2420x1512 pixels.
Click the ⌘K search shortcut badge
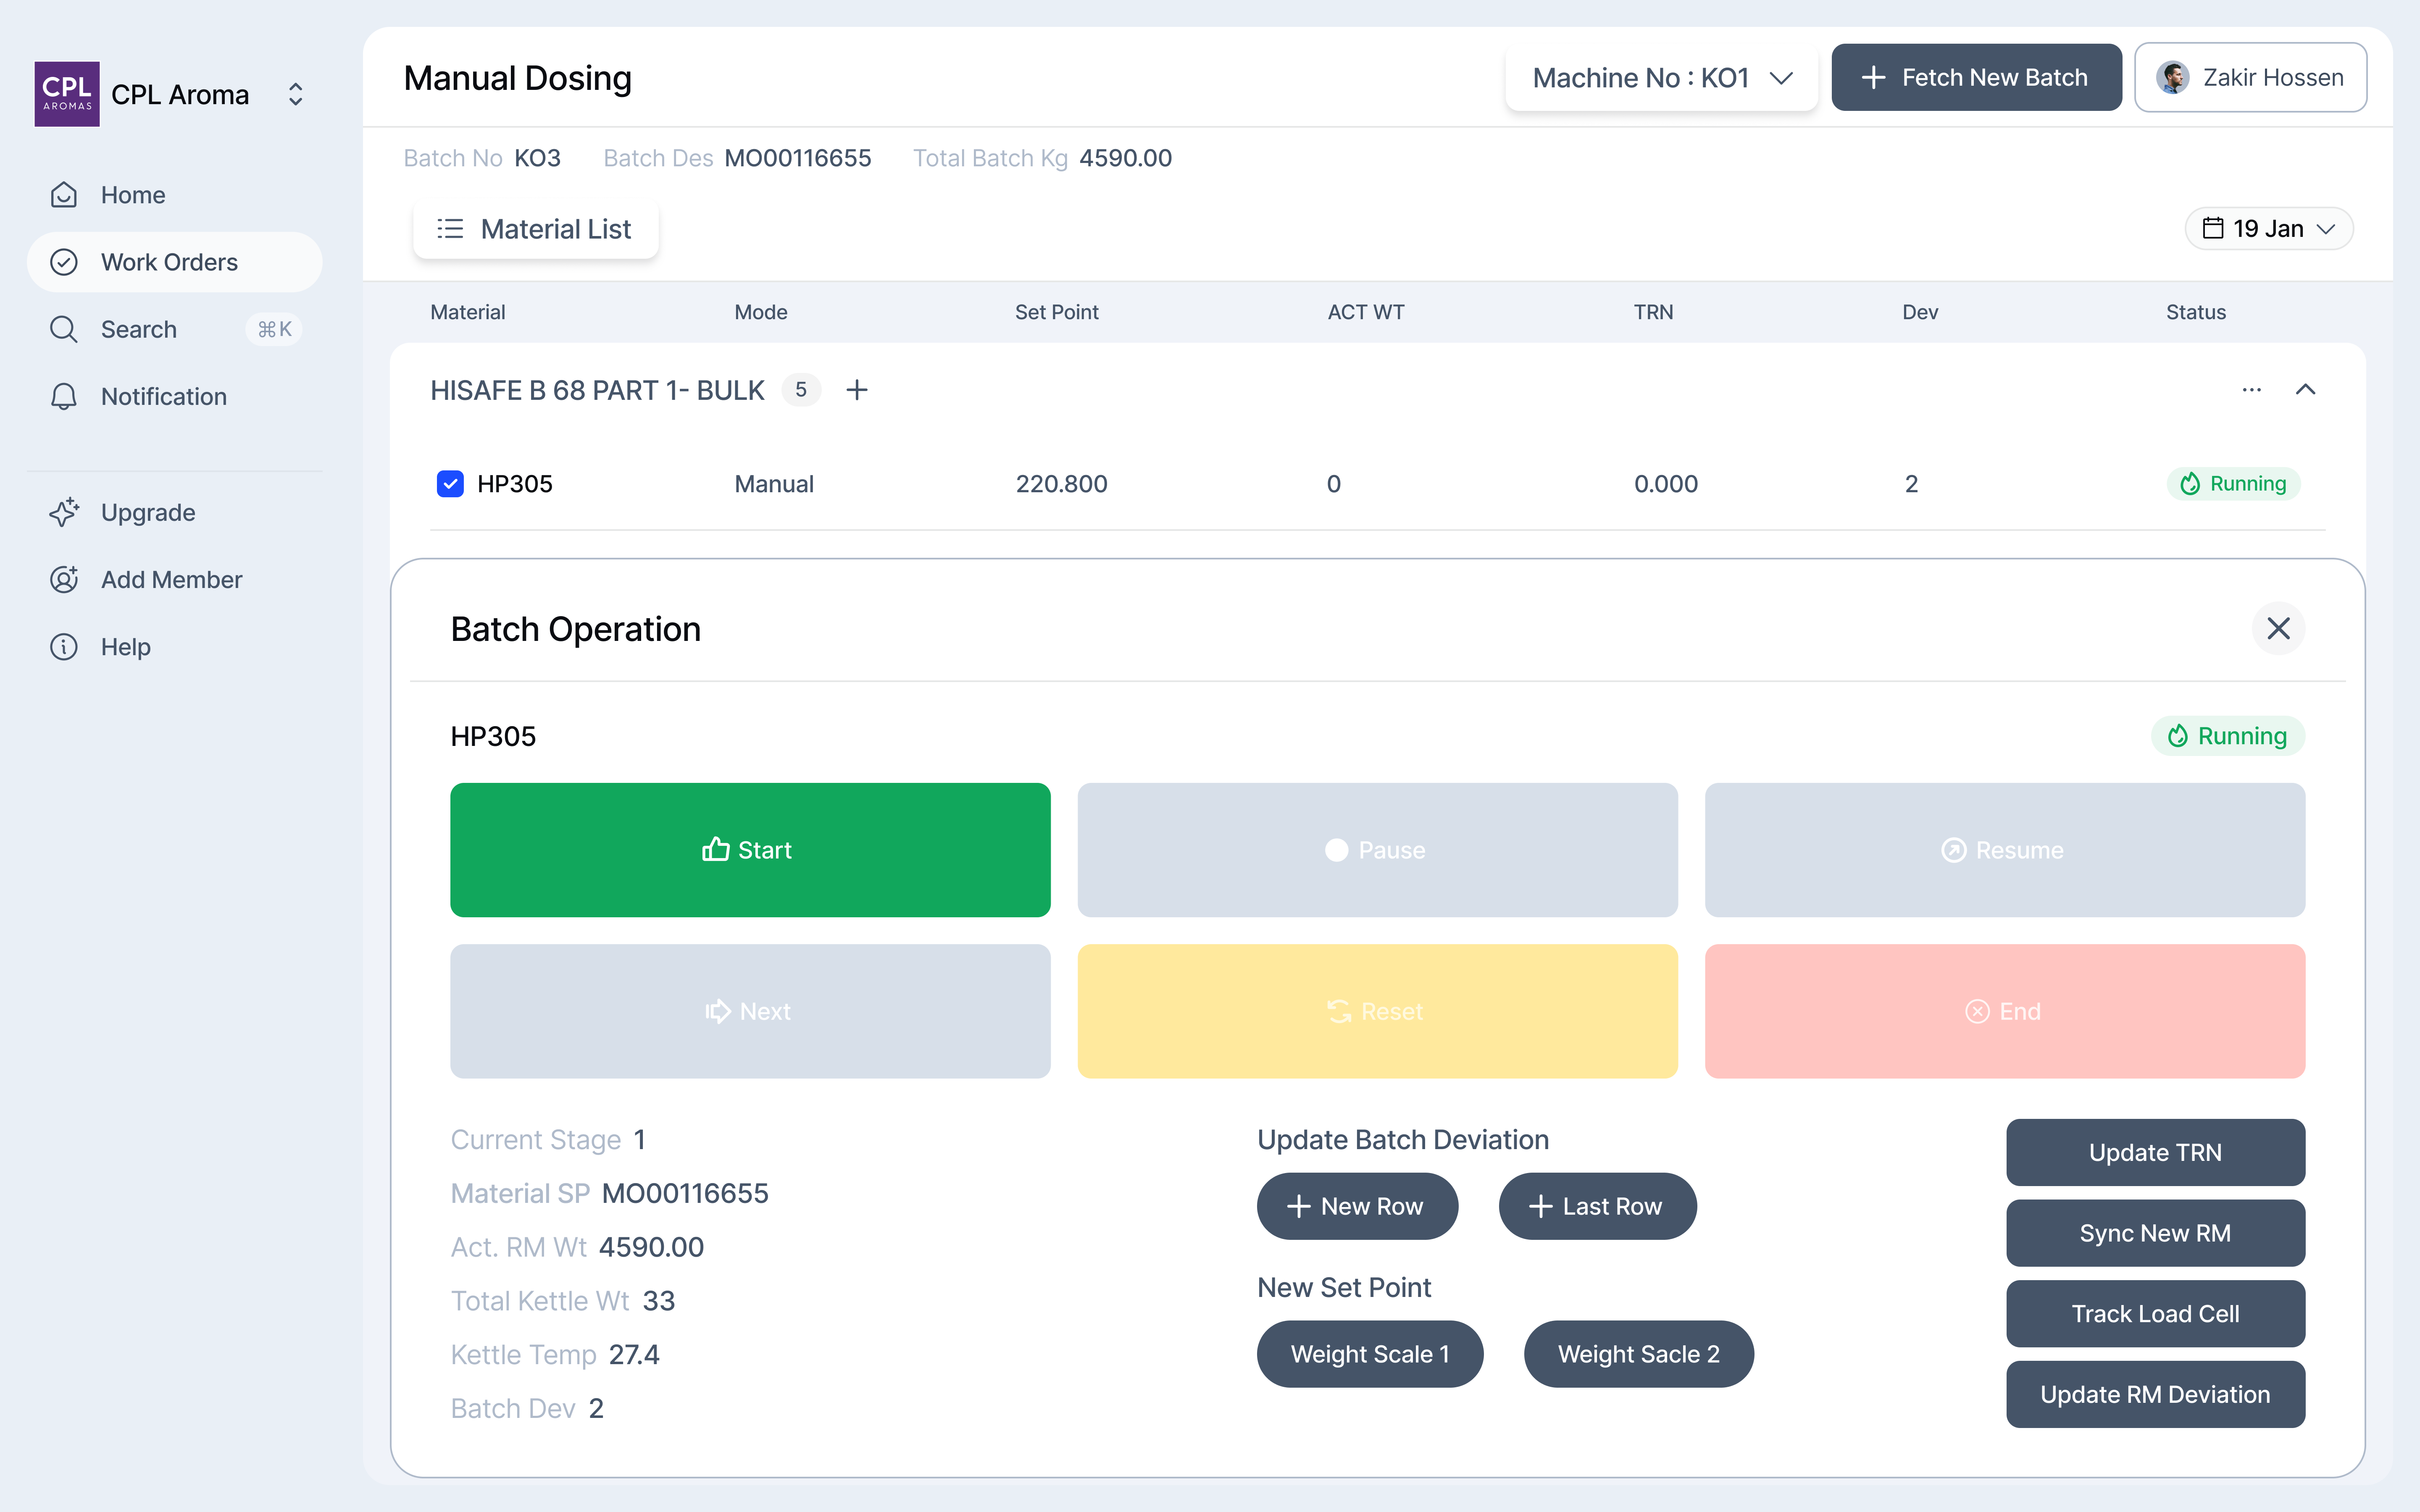(x=274, y=329)
